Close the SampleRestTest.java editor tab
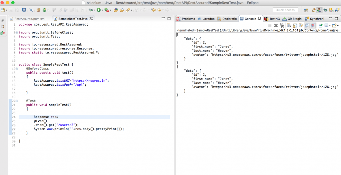The width and height of the screenshot is (341, 175). pyautogui.click(x=91, y=19)
